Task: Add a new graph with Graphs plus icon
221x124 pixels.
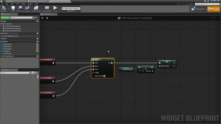Action: pyautogui.click(x=37, y=21)
